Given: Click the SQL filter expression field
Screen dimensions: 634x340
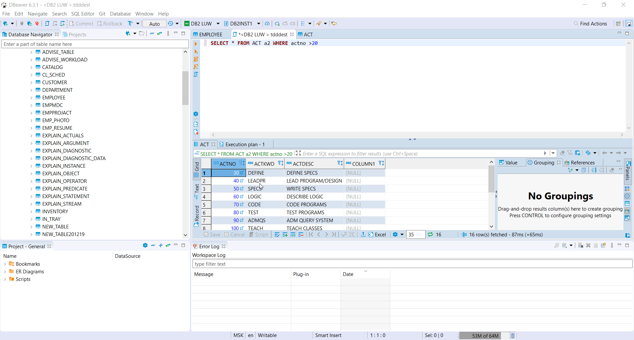Looking at the screenshot, I should pyautogui.click(x=422, y=154).
